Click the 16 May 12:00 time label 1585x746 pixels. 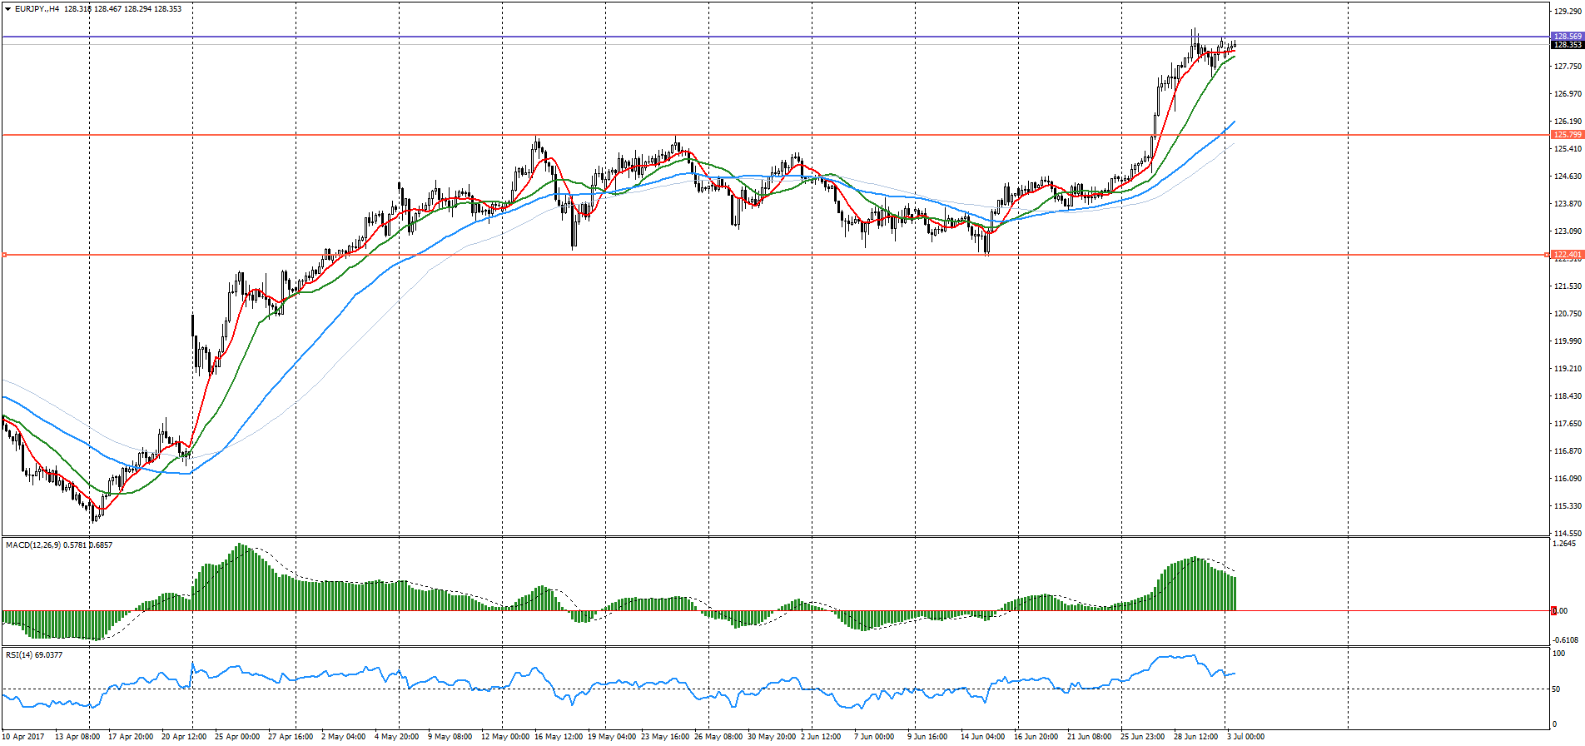click(x=558, y=737)
